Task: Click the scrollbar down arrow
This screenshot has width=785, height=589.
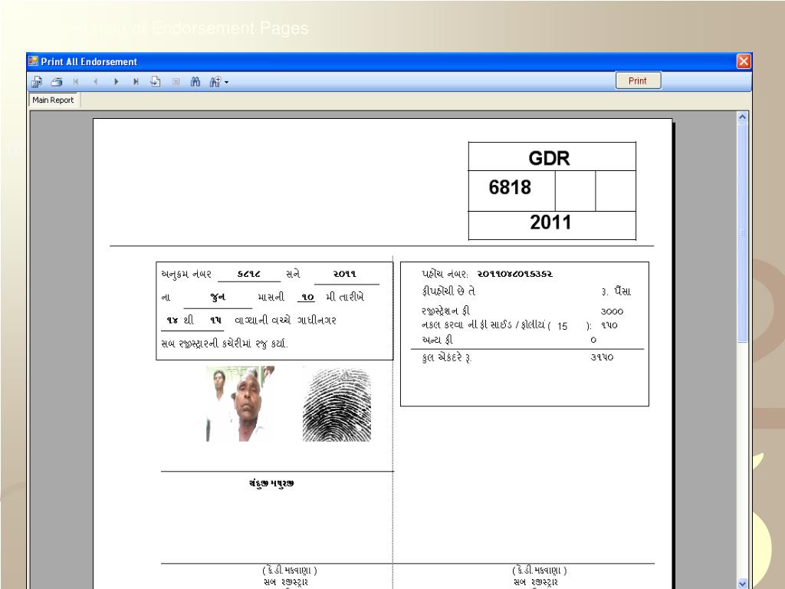Action: click(x=742, y=584)
